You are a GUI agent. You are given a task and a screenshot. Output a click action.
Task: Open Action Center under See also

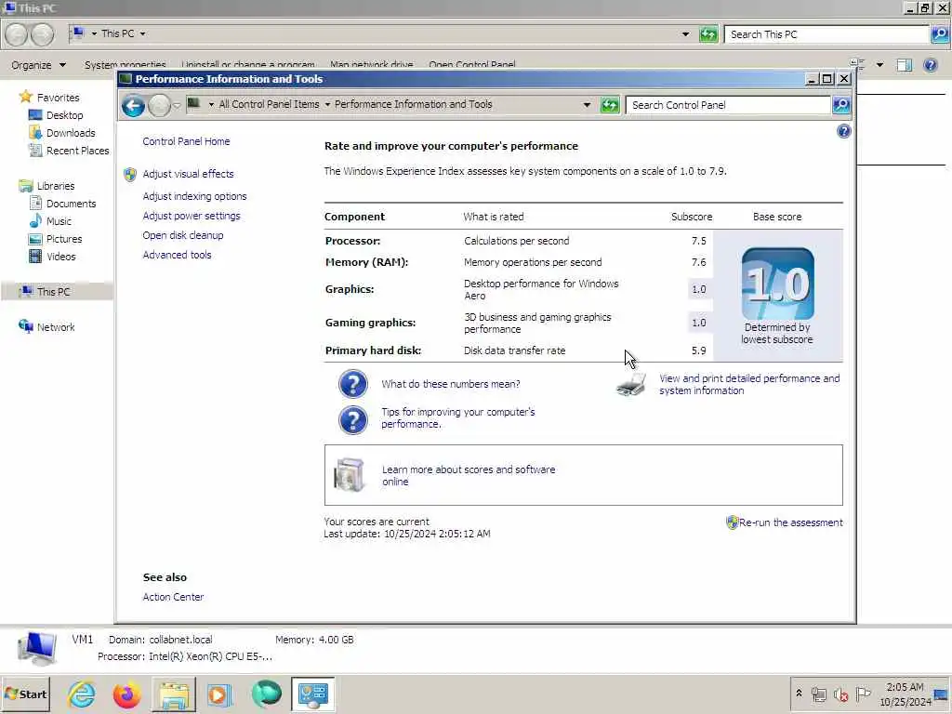pyautogui.click(x=173, y=598)
